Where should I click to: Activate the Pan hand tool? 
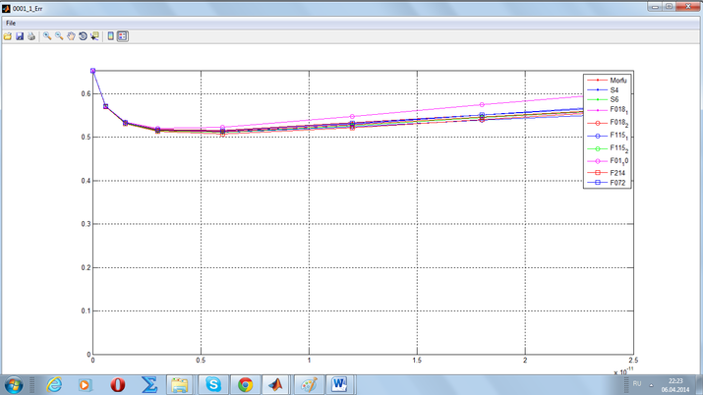point(71,36)
